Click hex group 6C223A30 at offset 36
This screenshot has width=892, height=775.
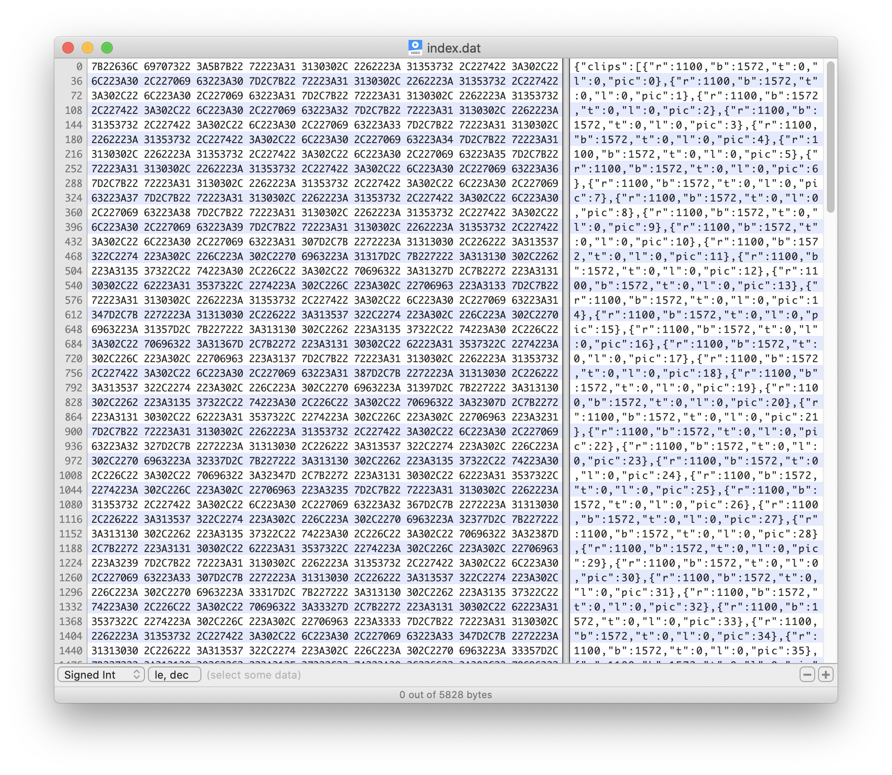click(x=115, y=81)
